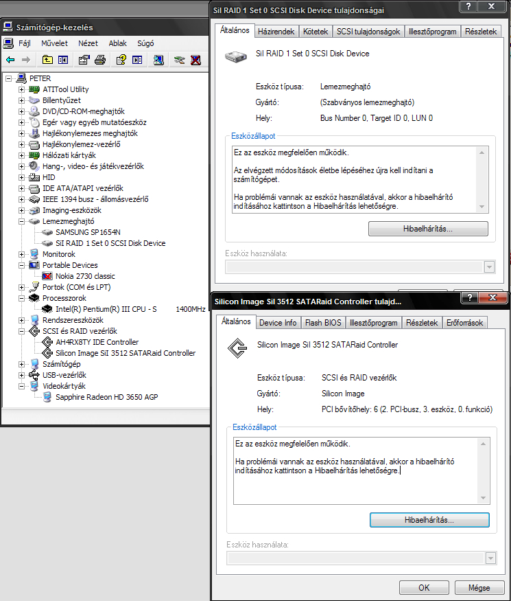This screenshot has width=511, height=601.
Task: Click the Intel Pentium III processor icon
Action: pyautogui.click(x=47, y=309)
